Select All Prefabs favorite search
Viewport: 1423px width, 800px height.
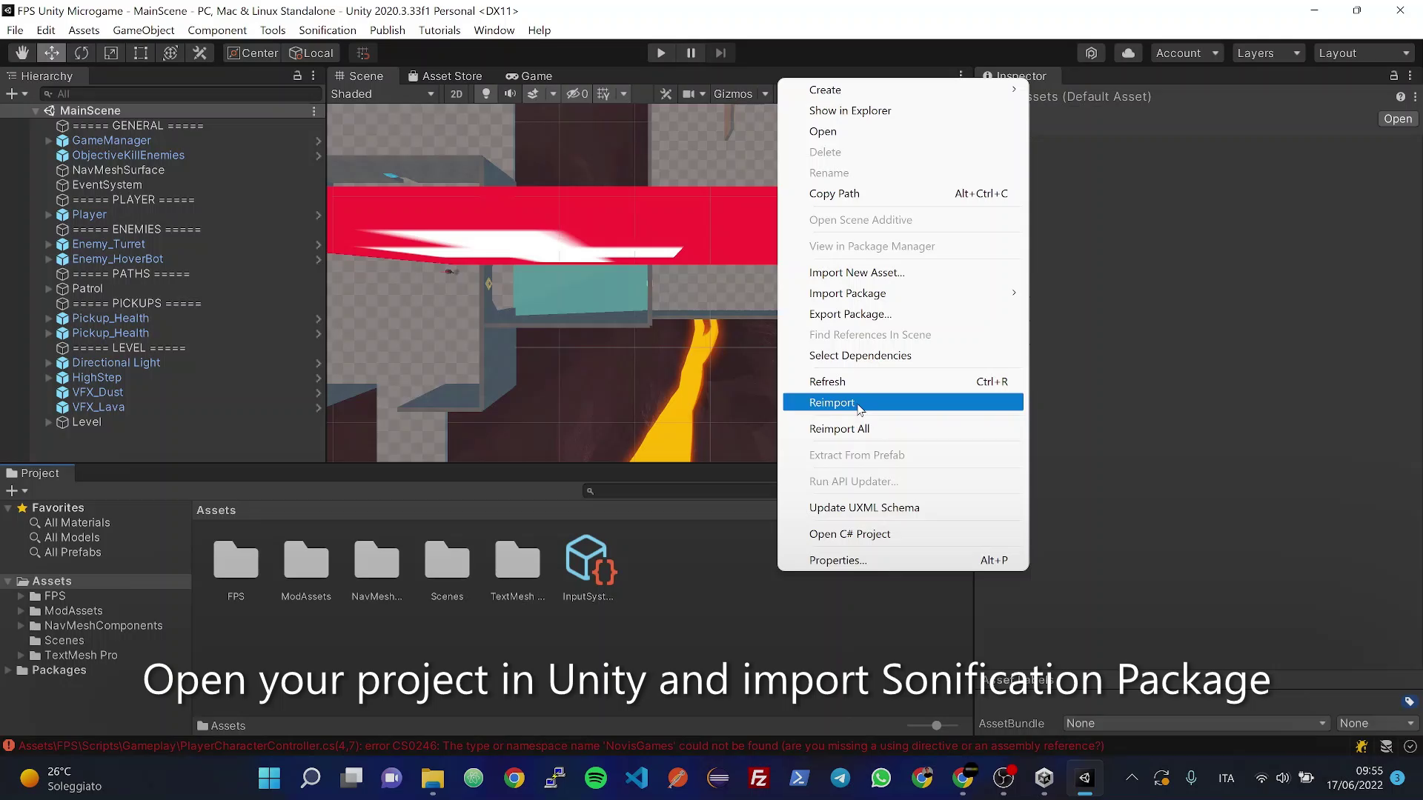click(x=73, y=553)
